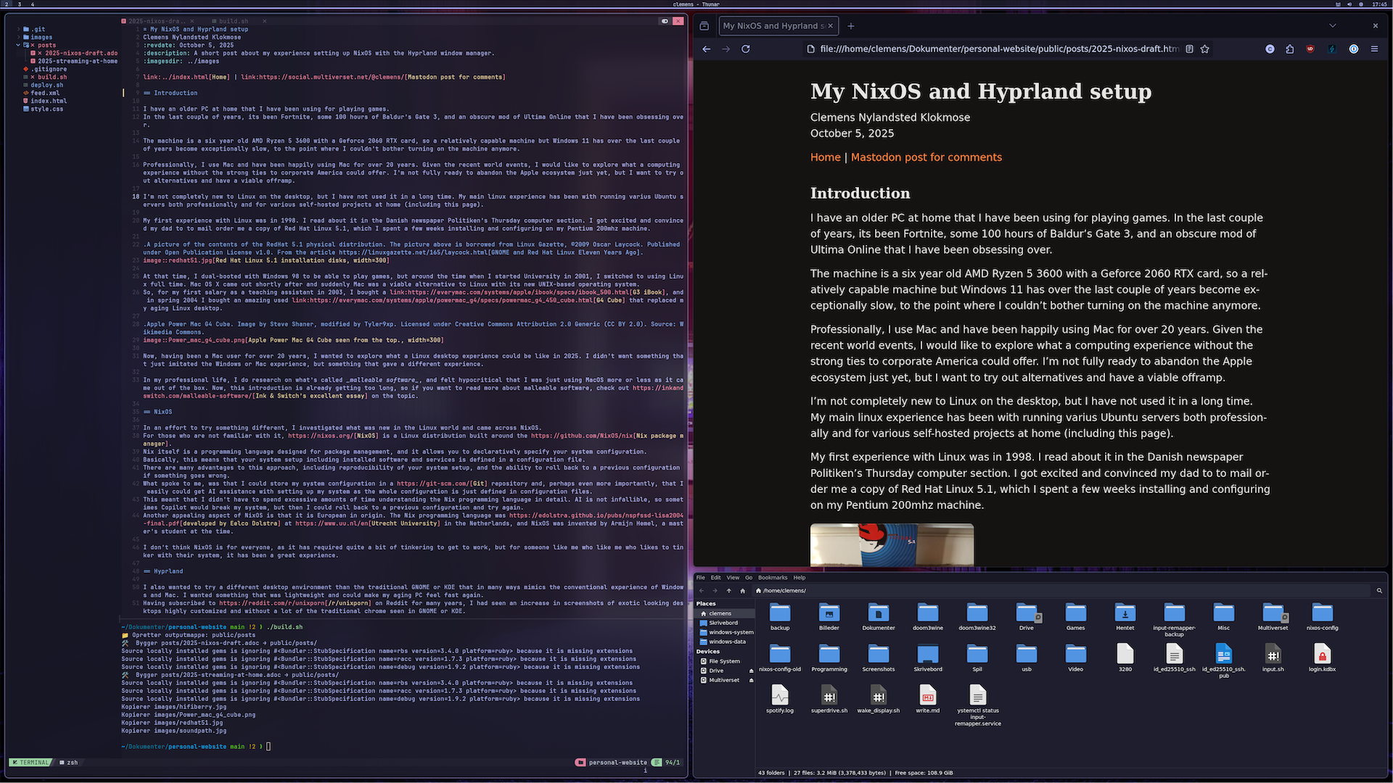Toggle reader view in address bar

[1189, 49]
